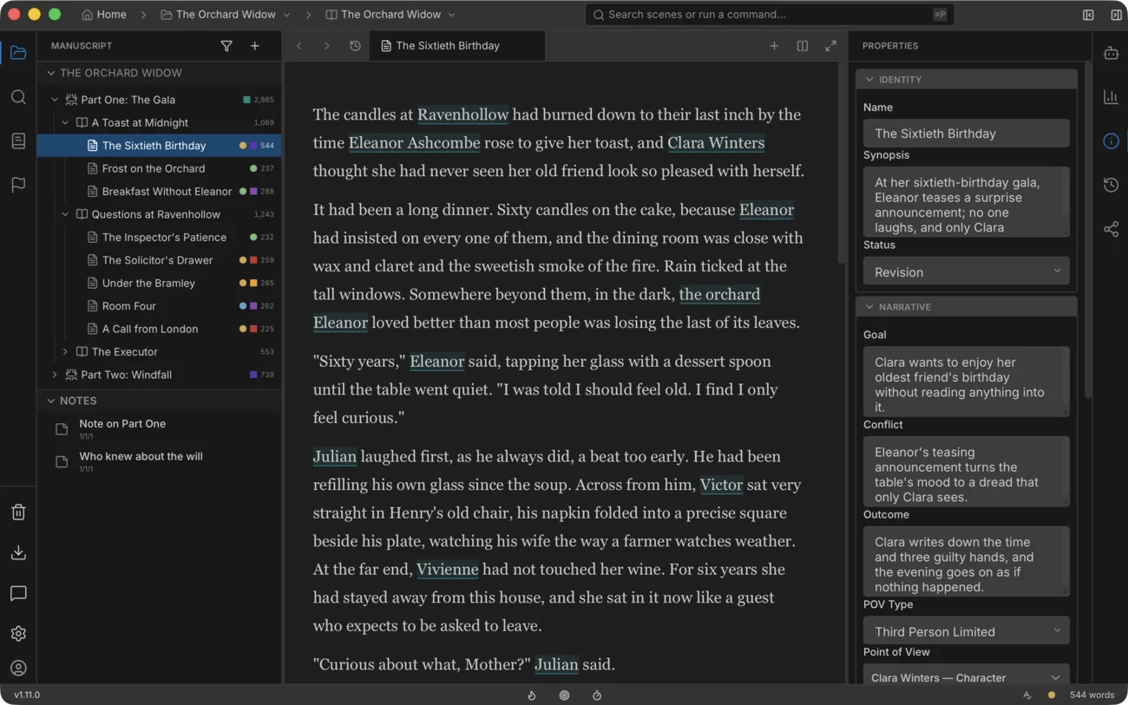1128x705 pixels.
Task: Select The Sixtieth Birthday editor tab
Action: pyautogui.click(x=458, y=46)
